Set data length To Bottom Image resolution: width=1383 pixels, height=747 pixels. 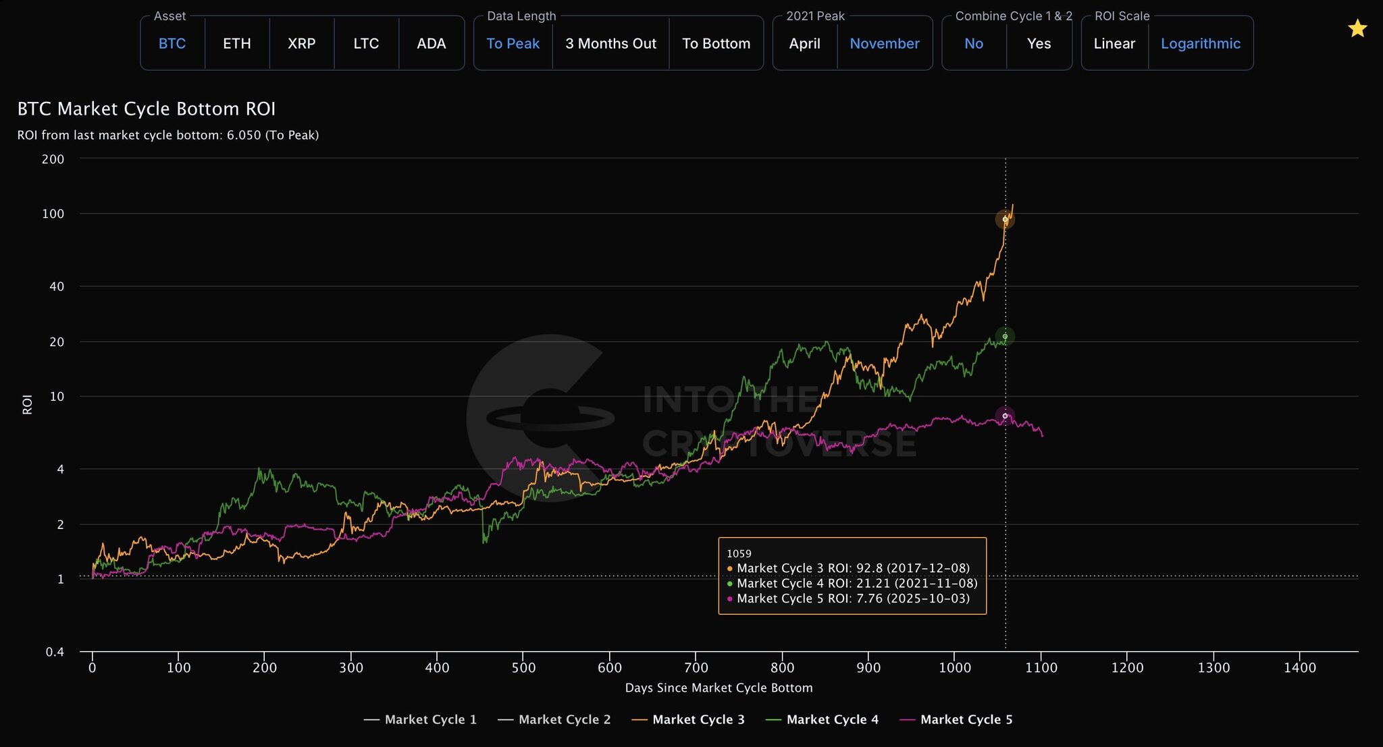point(716,44)
